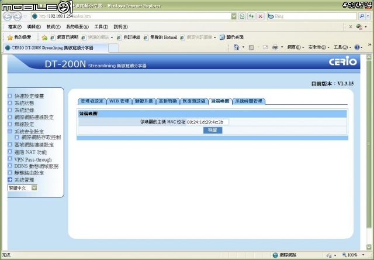Open 系統管理 in the sidebar

click(24, 180)
